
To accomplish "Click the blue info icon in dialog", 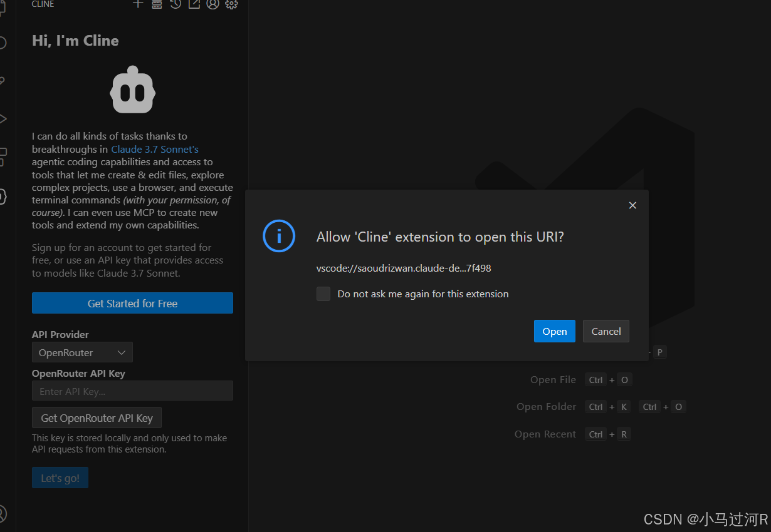I will [x=279, y=236].
